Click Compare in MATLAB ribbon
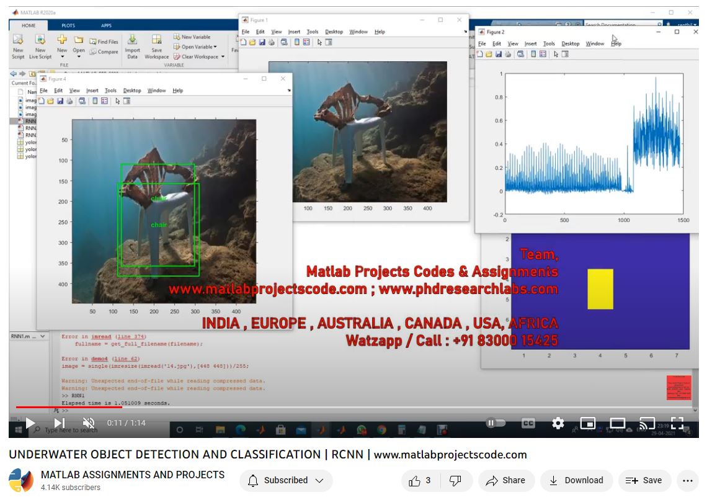Image resolution: width=707 pixels, height=500 pixels. click(104, 52)
